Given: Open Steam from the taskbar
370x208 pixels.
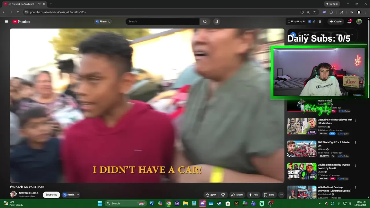Looking at the screenshot, I should 219,203.
